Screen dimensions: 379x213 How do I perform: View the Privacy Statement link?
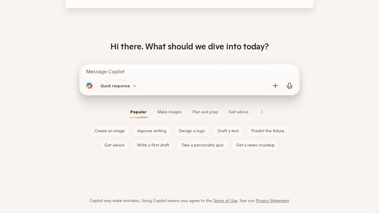(x=272, y=201)
